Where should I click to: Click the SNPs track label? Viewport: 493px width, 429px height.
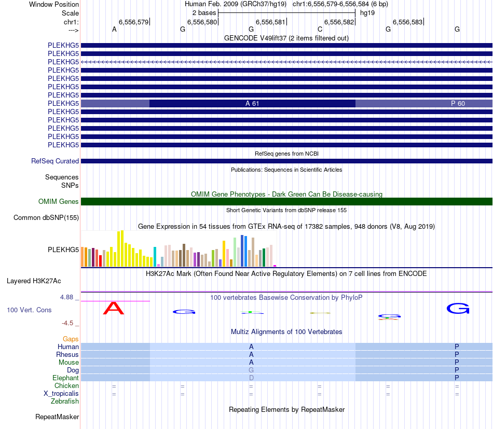[x=70, y=185]
